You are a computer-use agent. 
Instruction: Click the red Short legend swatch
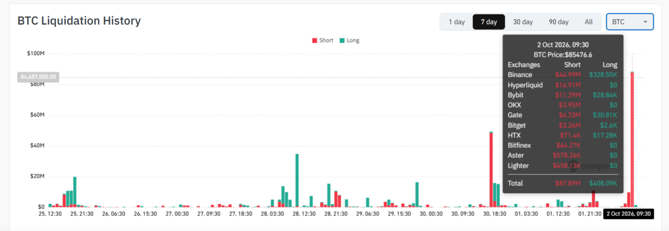tap(314, 40)
